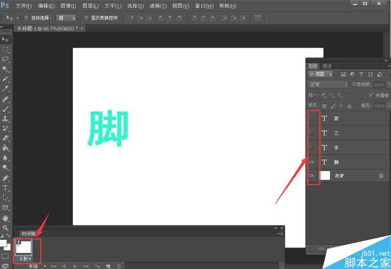Viewport: 391px width, 269px height.
Task: Select the Zoom tool in toolbar
Action: (5, 228)
